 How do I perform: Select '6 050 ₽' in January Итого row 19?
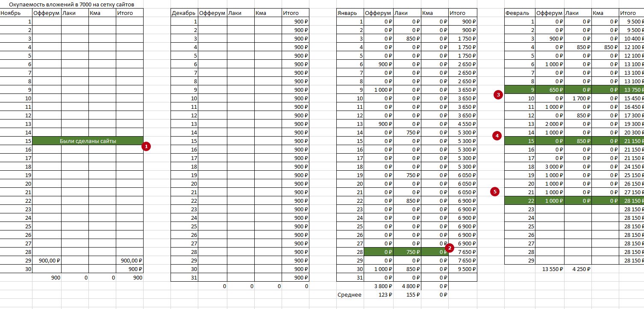[x=463, y=175]
